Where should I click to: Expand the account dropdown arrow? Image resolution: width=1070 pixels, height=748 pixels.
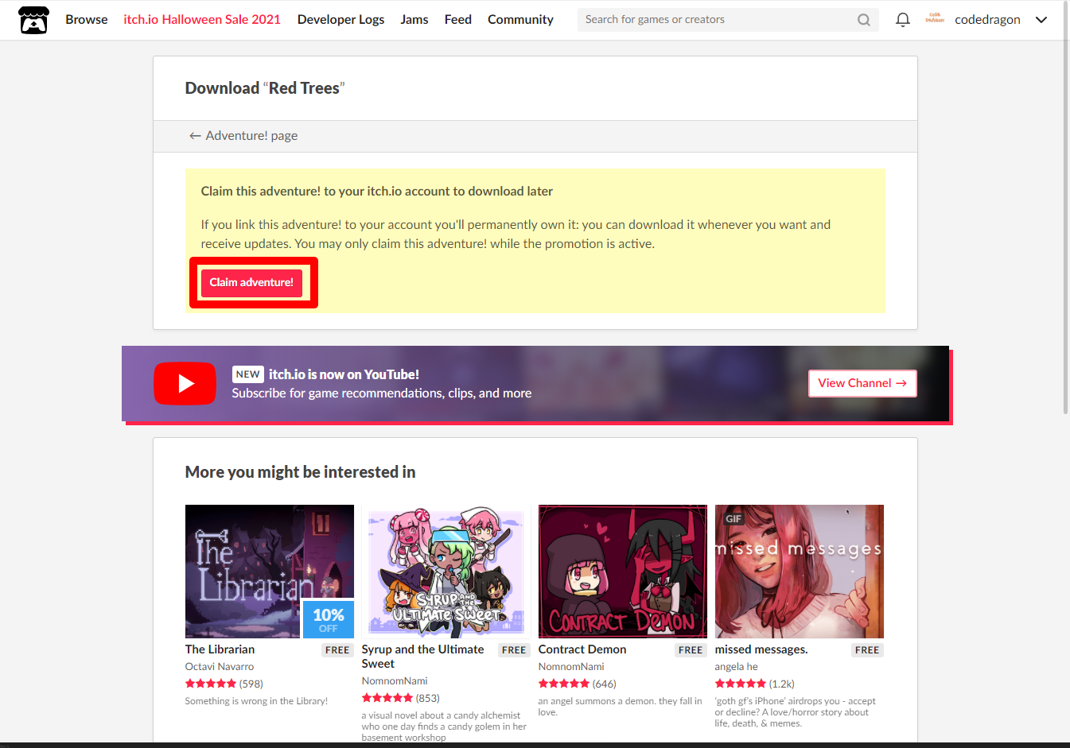(1041, 20)
